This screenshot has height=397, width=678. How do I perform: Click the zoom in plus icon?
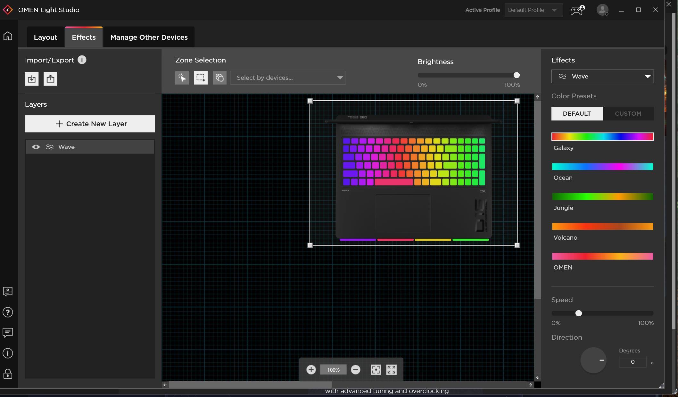311,370
